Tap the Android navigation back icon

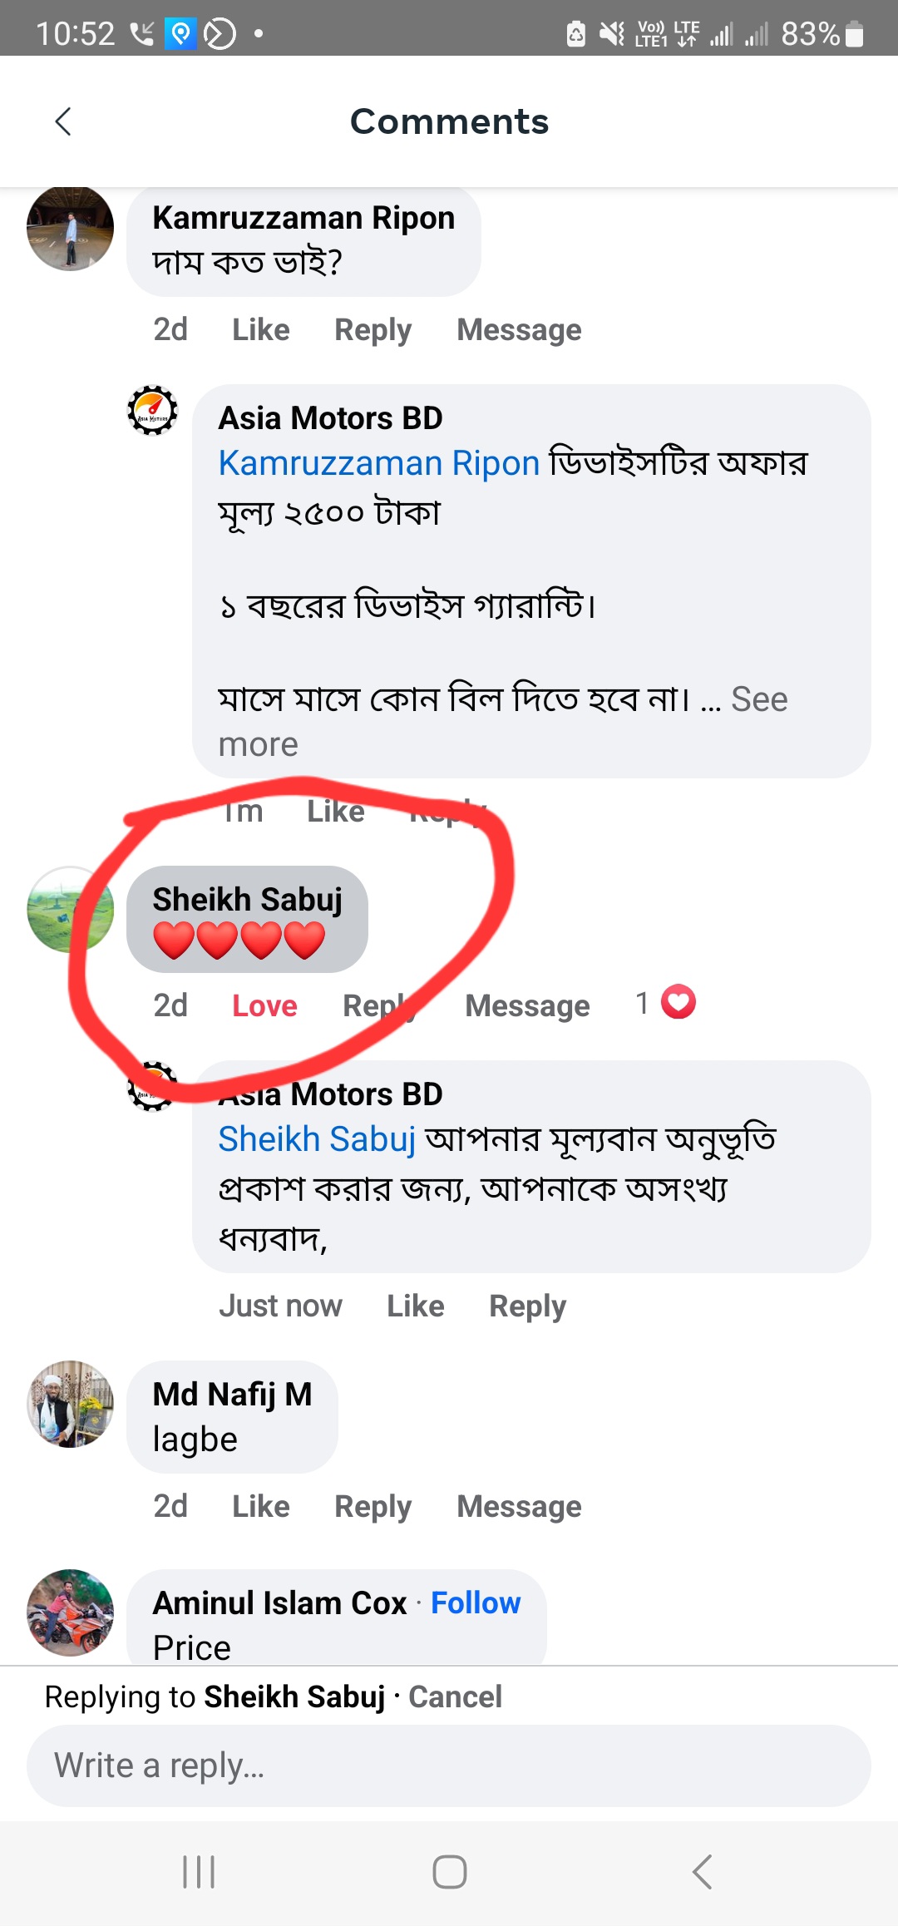[x=702, y=1872]
